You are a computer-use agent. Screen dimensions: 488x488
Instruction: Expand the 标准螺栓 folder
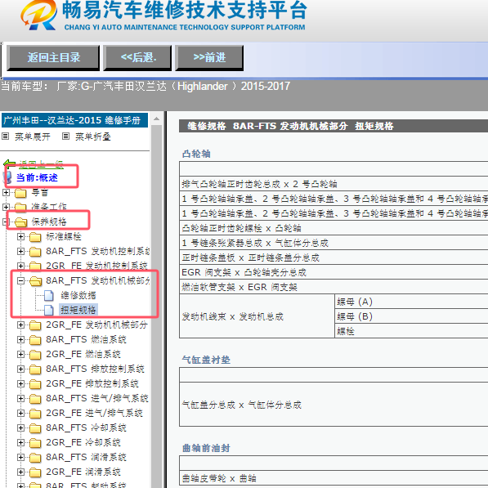click(20, 237)
